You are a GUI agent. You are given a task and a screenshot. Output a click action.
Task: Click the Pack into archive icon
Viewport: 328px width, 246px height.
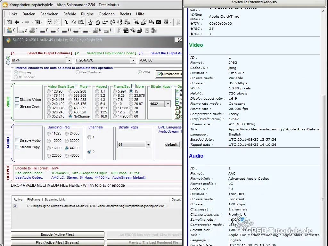coord(90,22)
